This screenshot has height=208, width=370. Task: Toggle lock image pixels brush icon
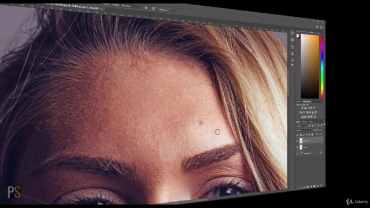point(304,135)
